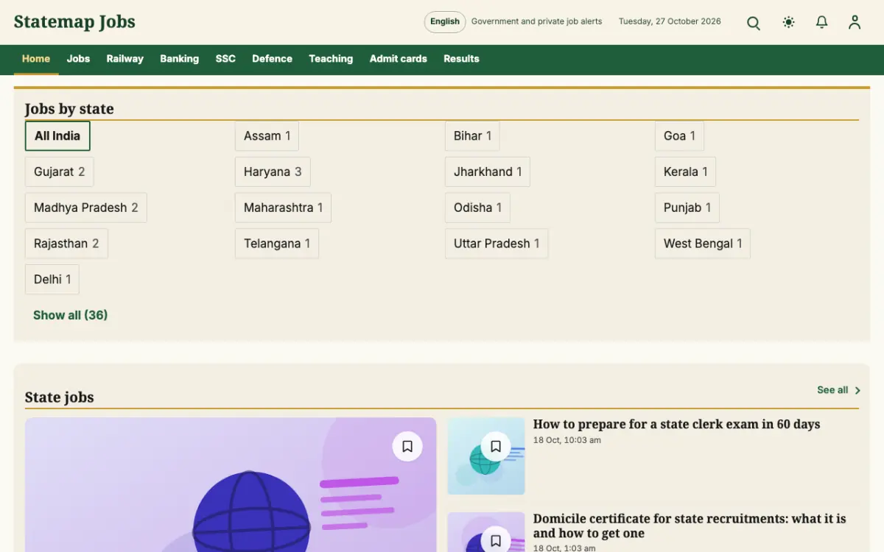
Task: Filter jobs by Haryana
Action: point(273,172)
